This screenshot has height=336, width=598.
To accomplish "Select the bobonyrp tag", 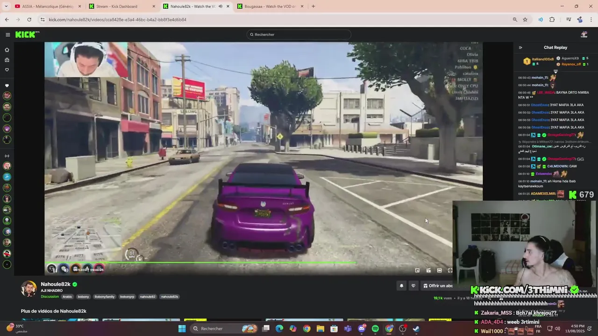I will [x=127, y=296].
